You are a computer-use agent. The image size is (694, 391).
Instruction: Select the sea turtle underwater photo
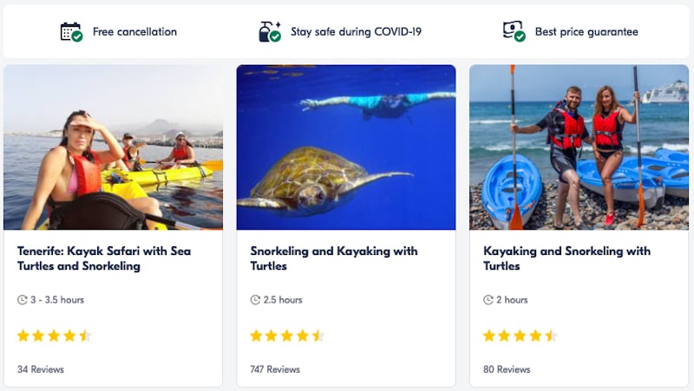pyautogui.click(x=346, y=147)
